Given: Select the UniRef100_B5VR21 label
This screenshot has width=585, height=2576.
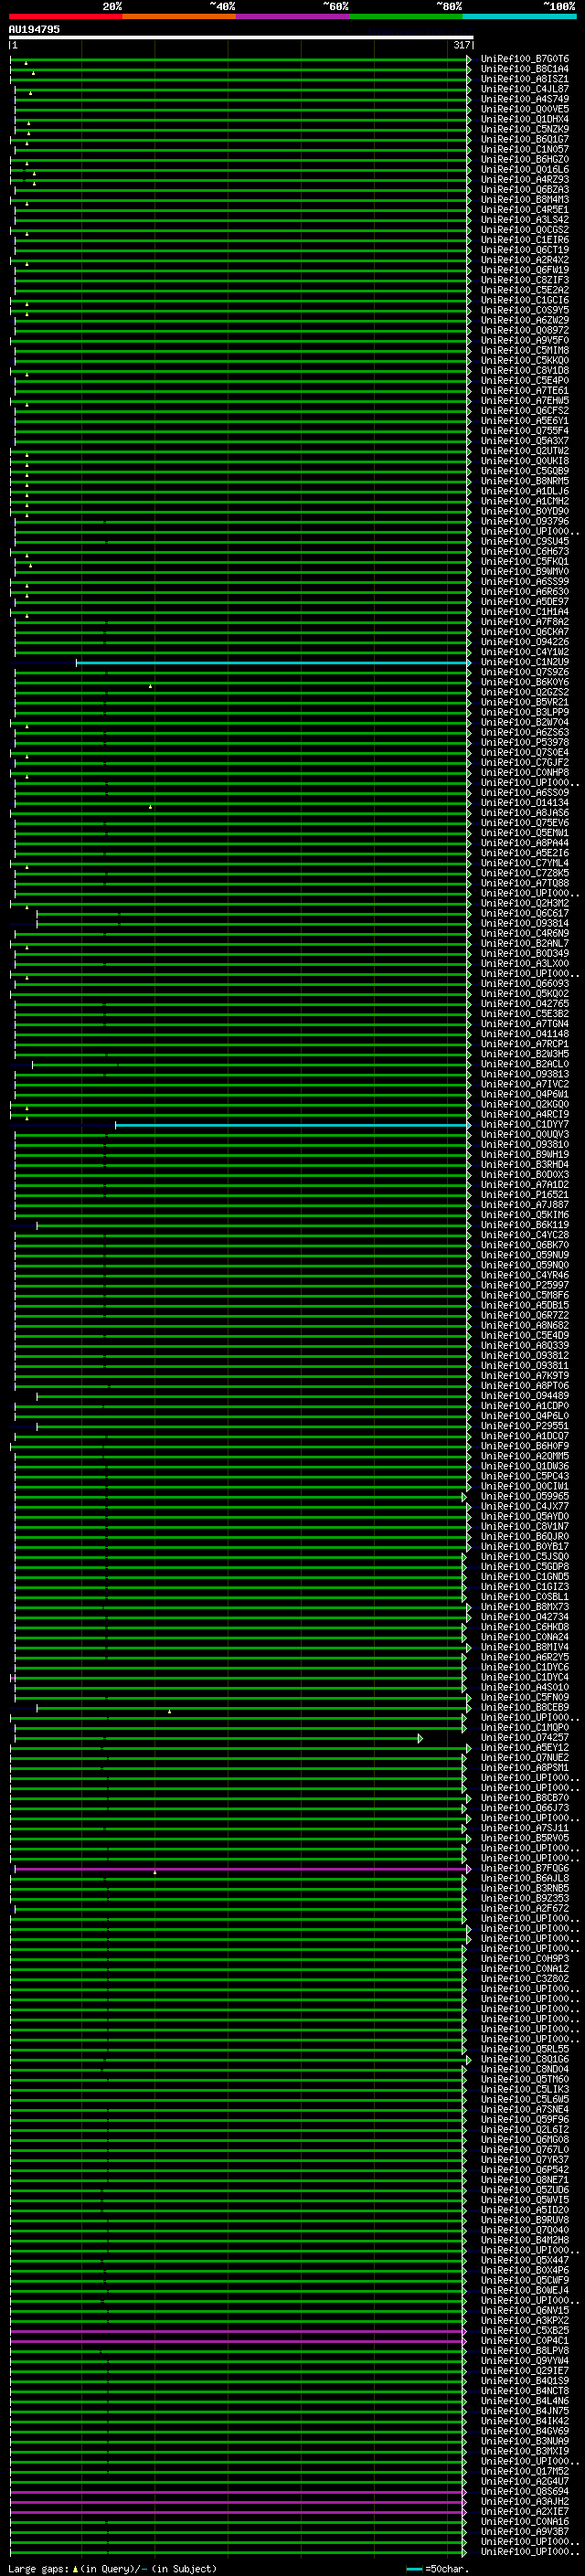Looking at the screenshot, I should point(525,702).
